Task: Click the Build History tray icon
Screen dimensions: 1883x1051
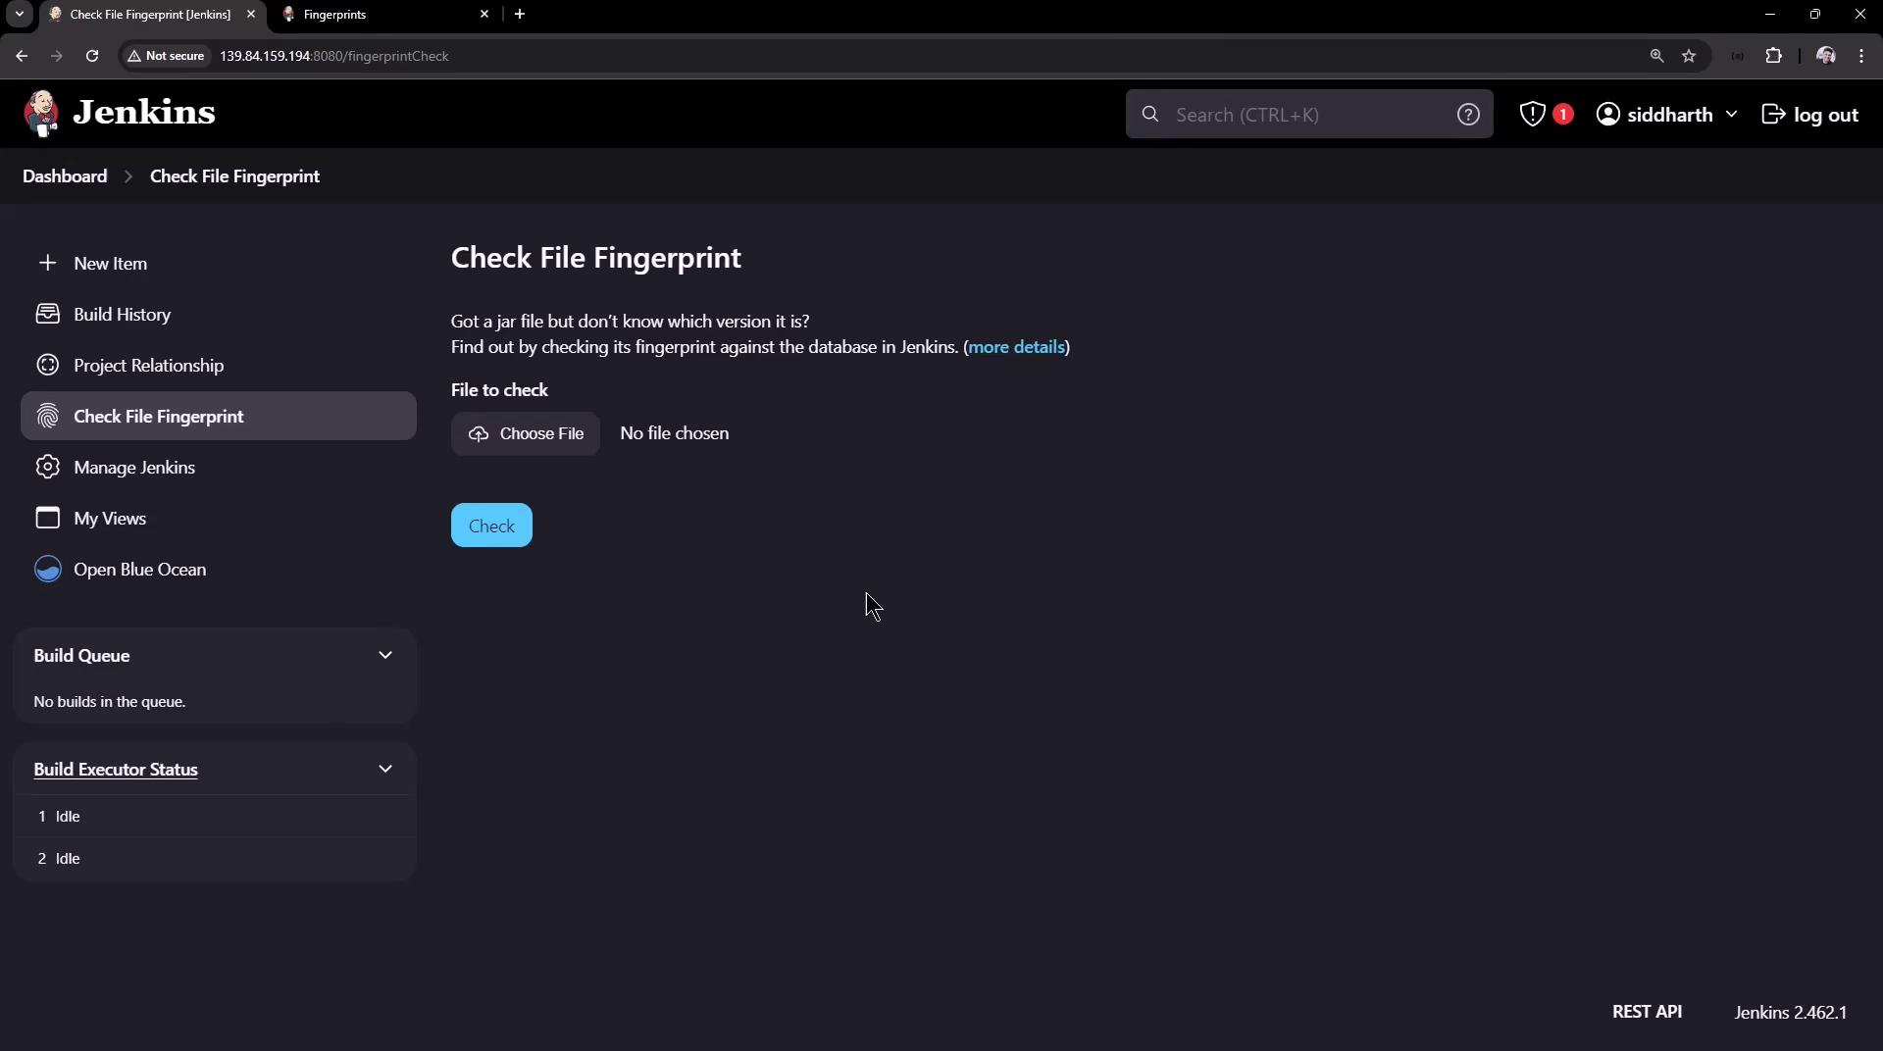Action: point(47,314)
